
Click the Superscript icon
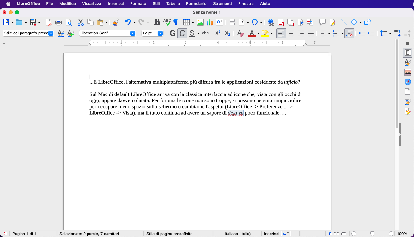pyautogui.click(x=218, y=33)
